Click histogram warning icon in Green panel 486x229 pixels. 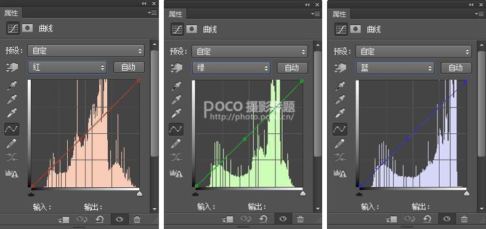coord(176,173)
